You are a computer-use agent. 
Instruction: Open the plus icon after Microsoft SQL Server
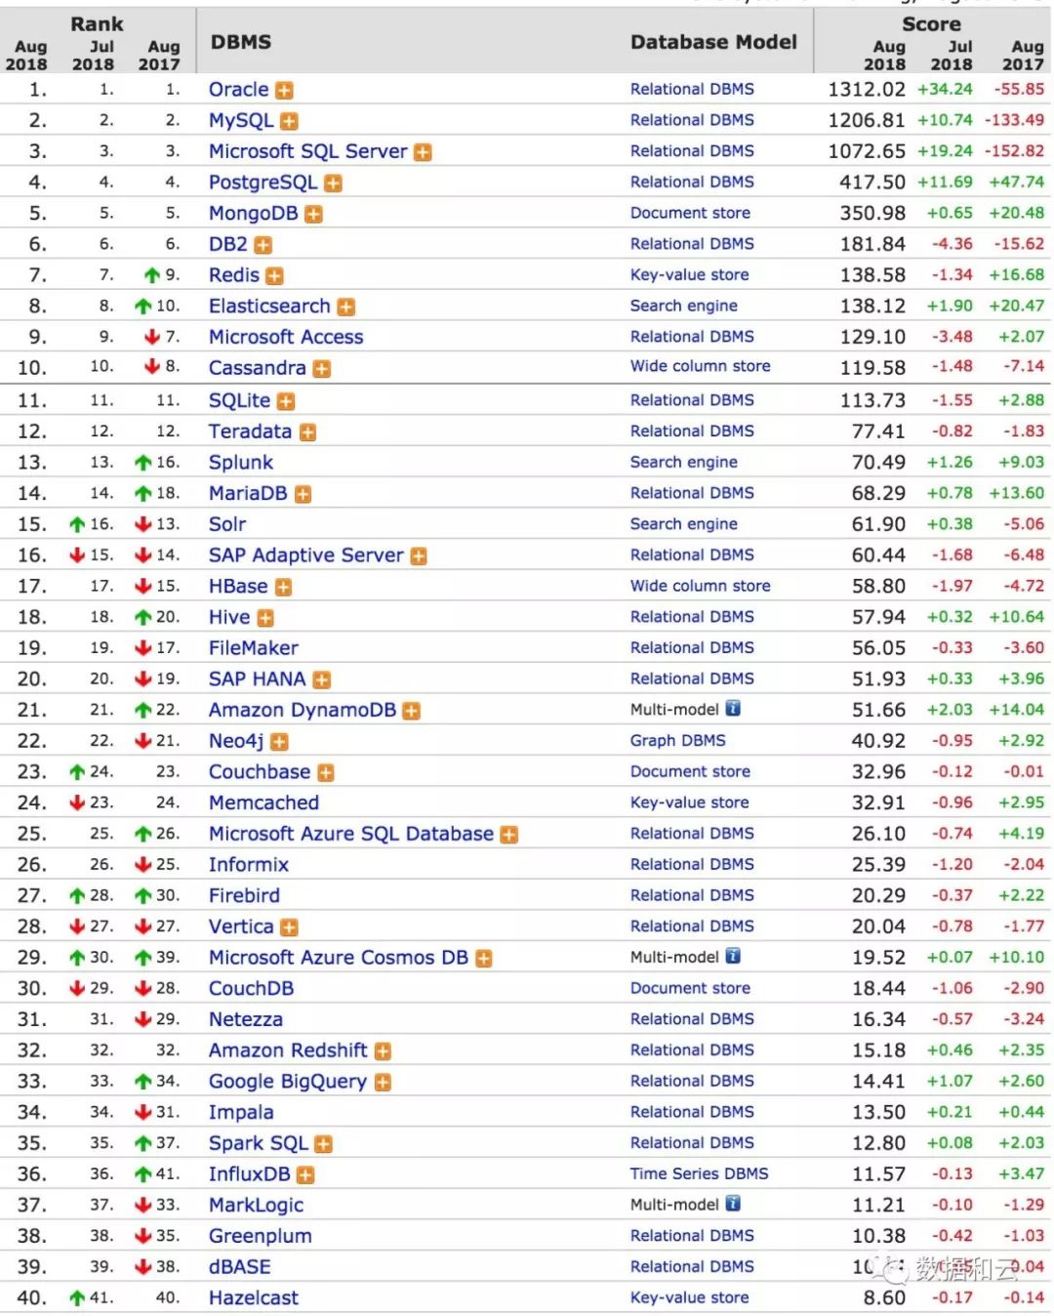pyautogui.click(x=423, y=152)
